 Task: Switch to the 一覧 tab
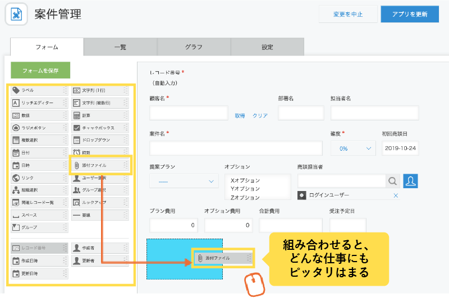click(120, 47)
